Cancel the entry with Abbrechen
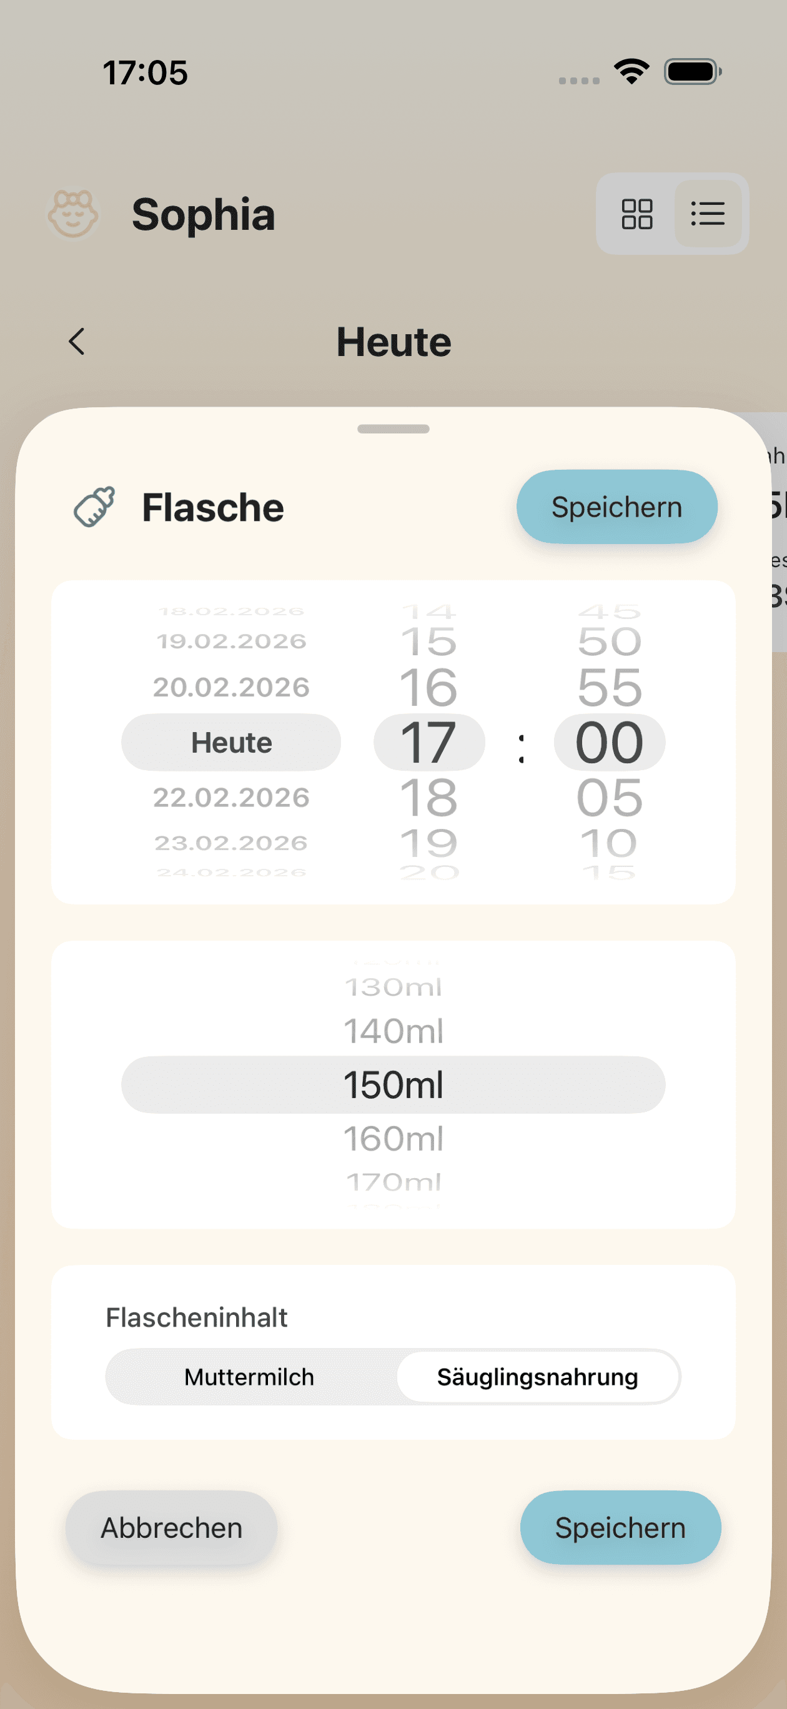 pyautogui.click(x=171, y=1528)
